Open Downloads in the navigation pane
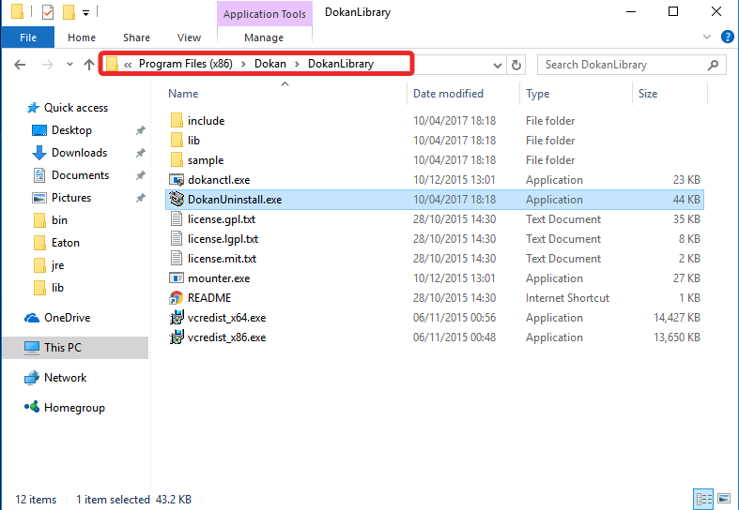This screenshot has width=739, height=510. tap(79, 153)
